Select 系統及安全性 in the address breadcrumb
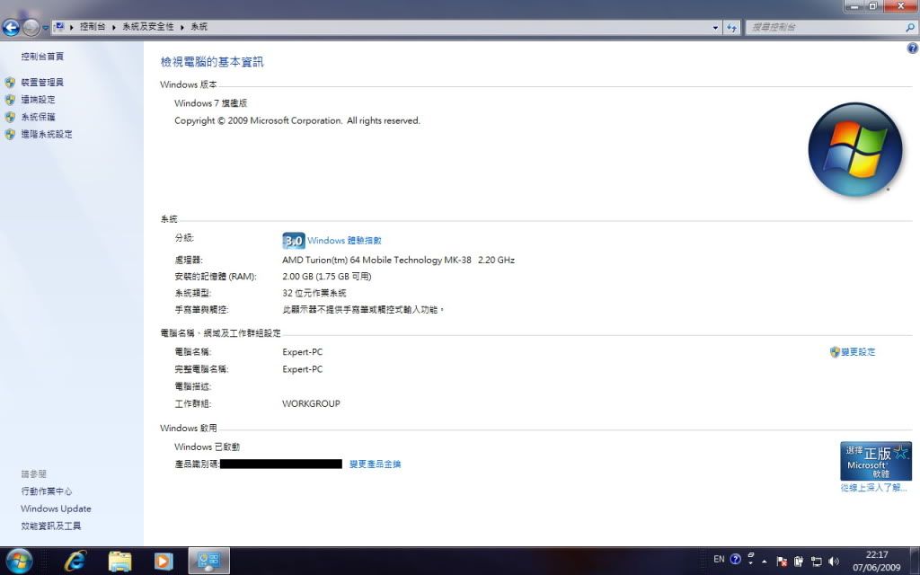The width and height of the screenshot is (920, 575). [x=148, y=26]
